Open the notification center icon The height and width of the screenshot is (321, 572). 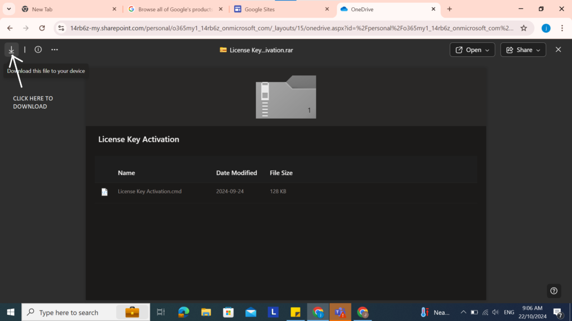pyautogui.click(x=558, y=312)
